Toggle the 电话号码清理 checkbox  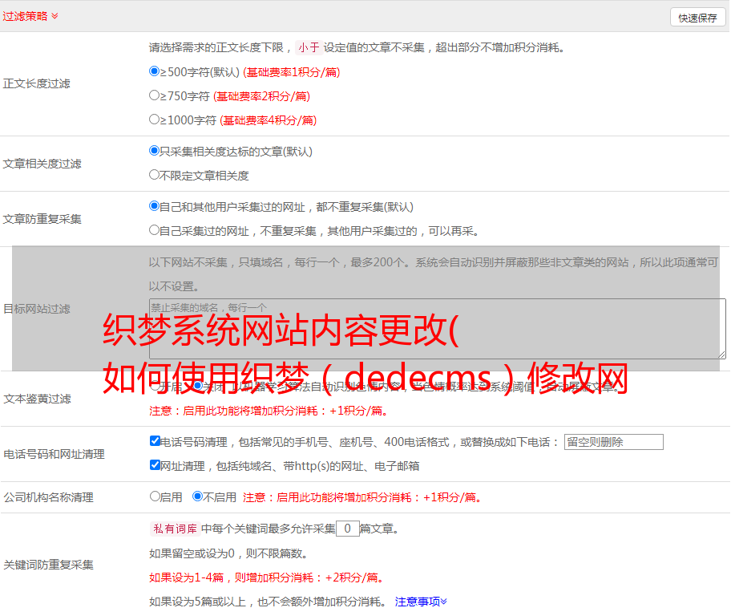(x=155, y=440)
